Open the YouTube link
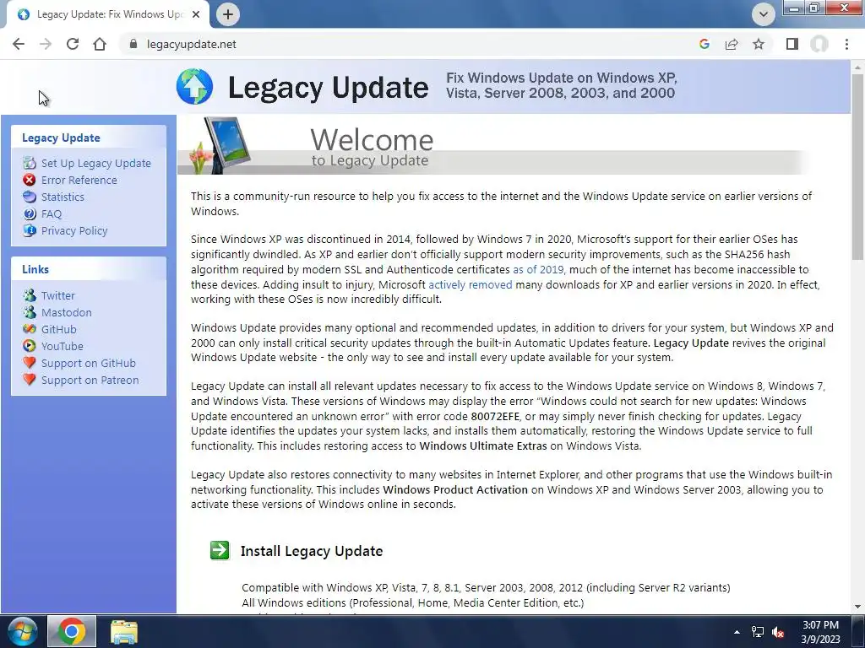This screenshot has width=865, height=648. tap(63, 346)
